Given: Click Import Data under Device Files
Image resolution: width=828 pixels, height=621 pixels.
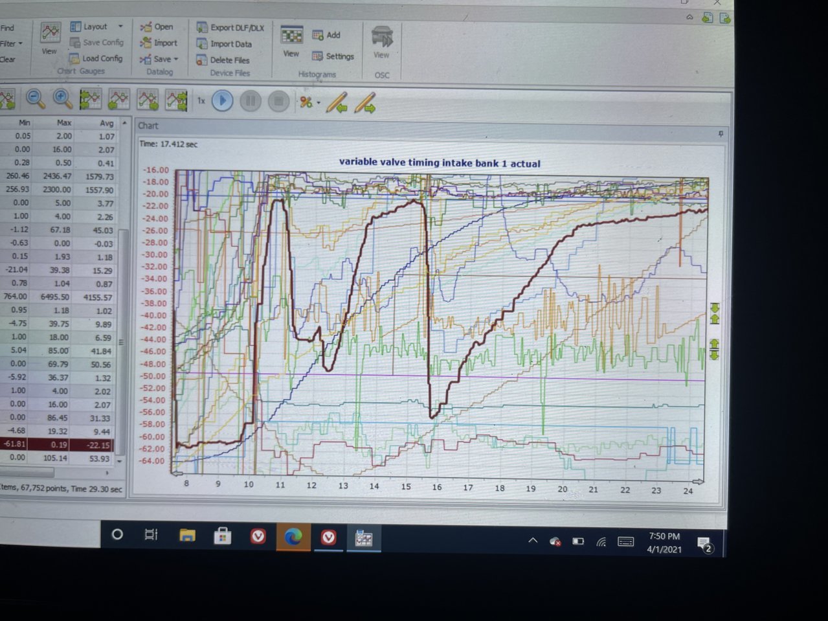Looking at the screenshot, I should pos(224,44).
